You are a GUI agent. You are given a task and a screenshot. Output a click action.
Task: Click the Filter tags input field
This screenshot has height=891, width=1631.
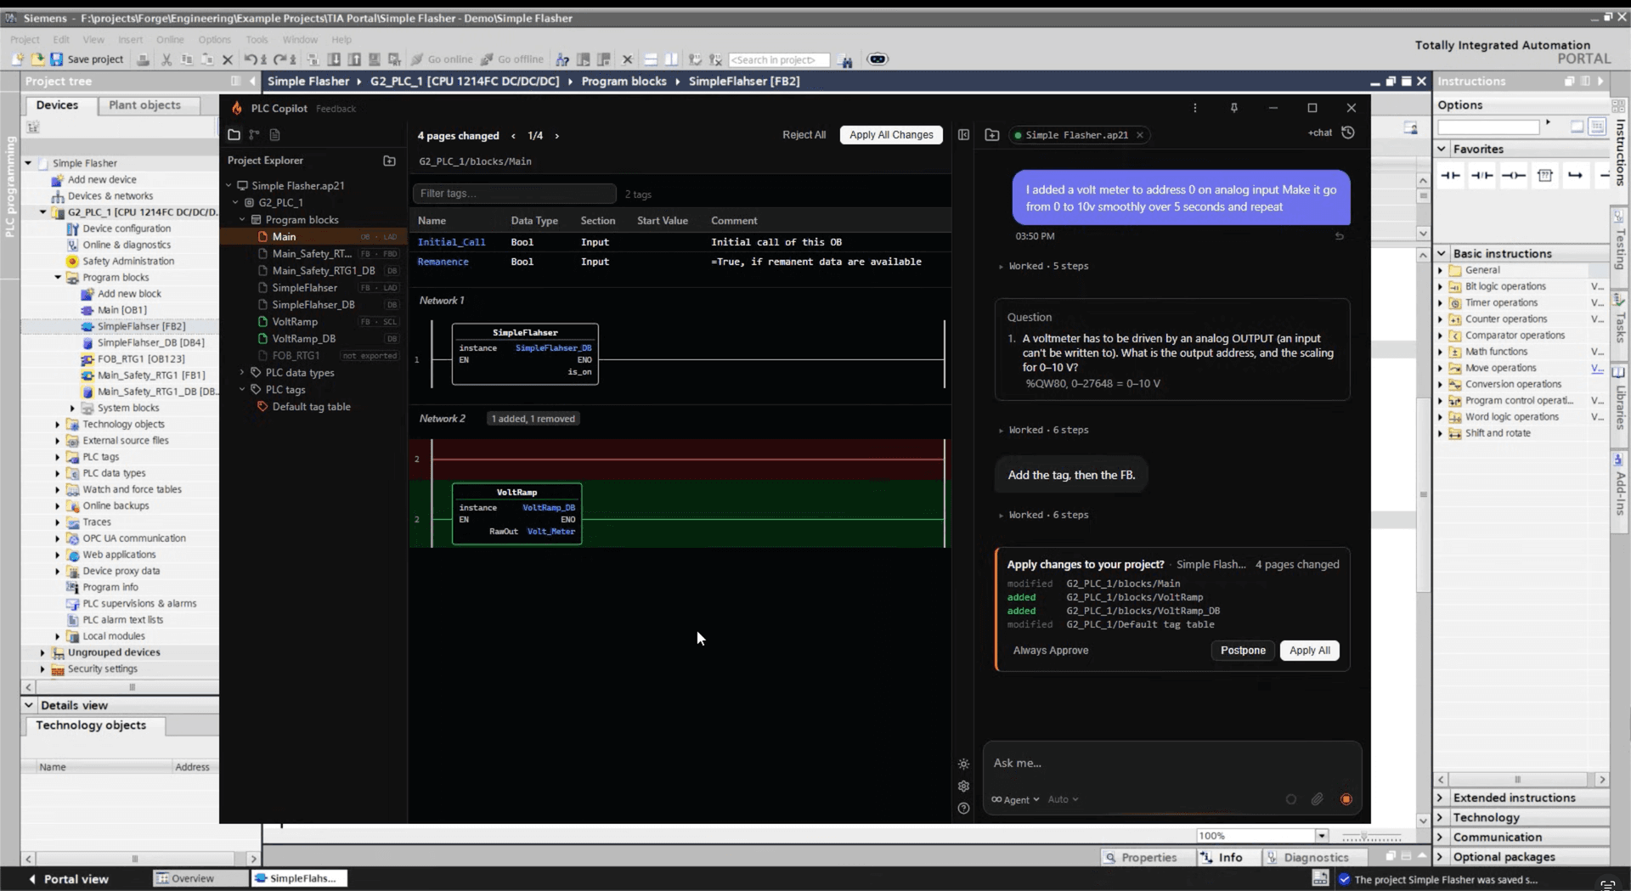(x=514, y=194)
